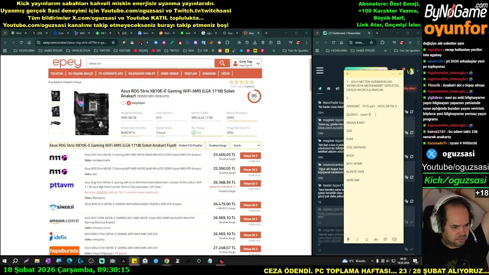Open the BİLGİSAYAR-TABLET category menu
The width and height of the screenshot is (489, 275).
142,73
